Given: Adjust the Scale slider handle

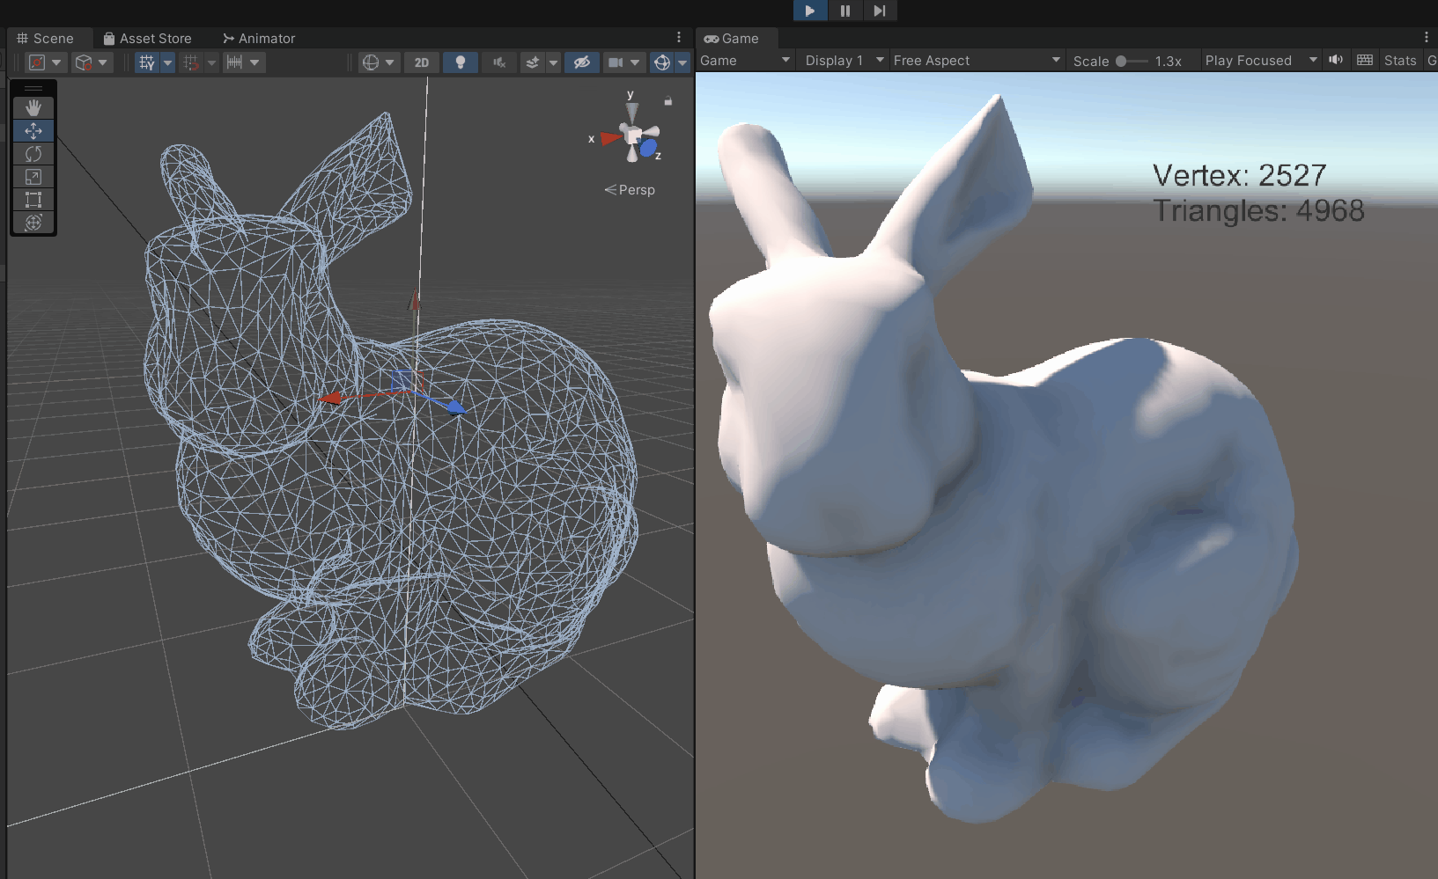Looking at the screenshot, I should (x=1121, y=61).
